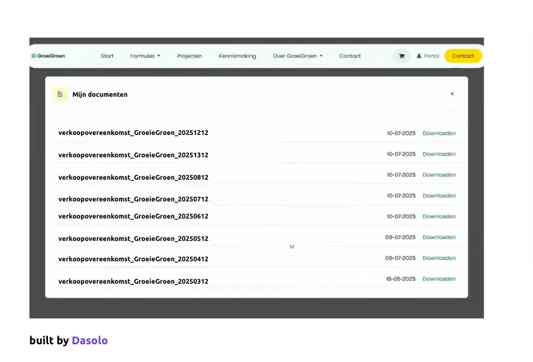Viewport: 533px width, 362px height.
Task: Download the document ending in 20250512
Action: pyautogui.click(x=439, y=237)
